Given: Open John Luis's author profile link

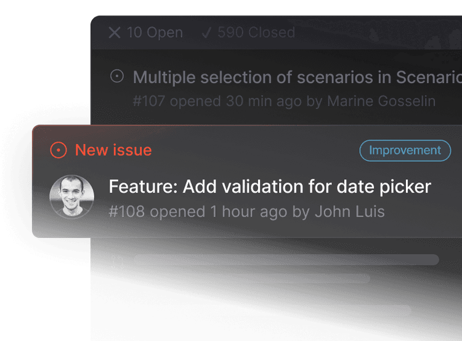Looking at the screenshot, I should pos(349,212).
